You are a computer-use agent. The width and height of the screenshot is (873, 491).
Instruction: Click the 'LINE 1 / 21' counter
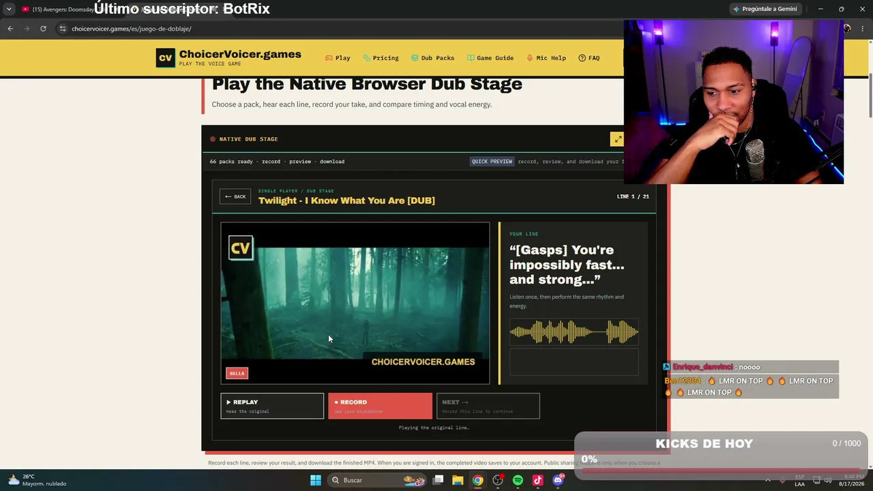(x=633, y=196)
